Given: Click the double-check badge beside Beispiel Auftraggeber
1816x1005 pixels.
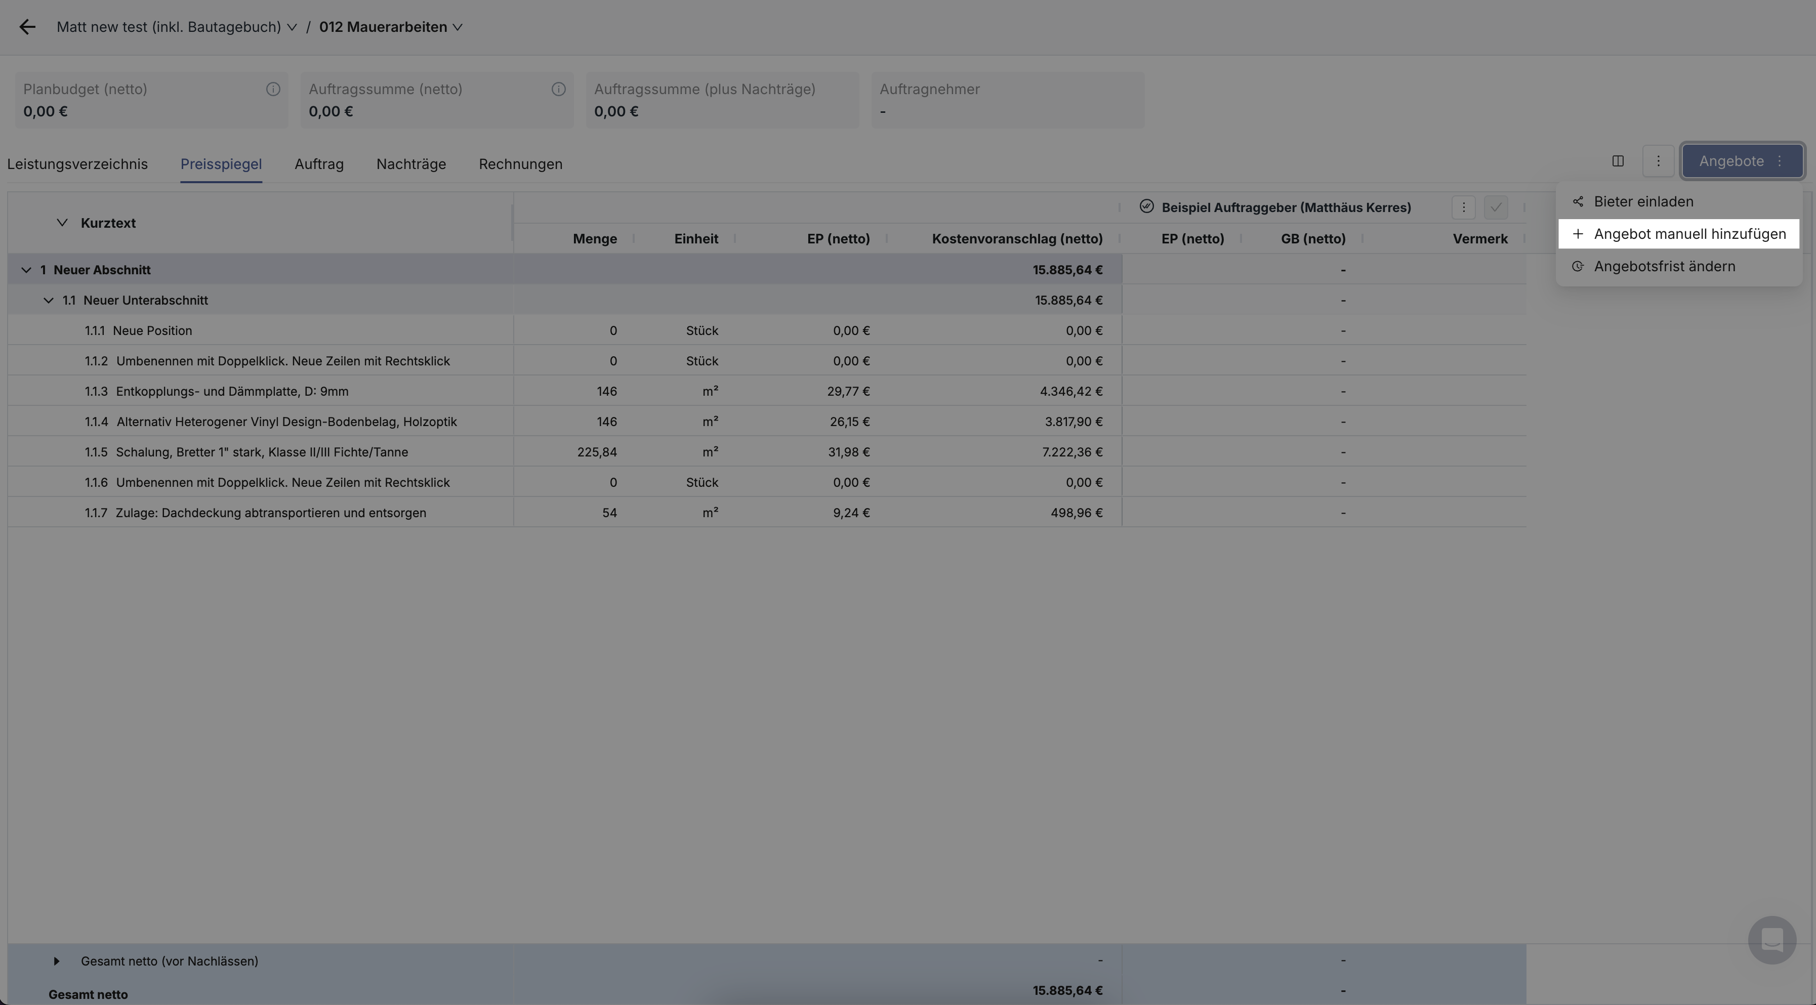Looking at the screenshot, I should (x=1147, y=206).
